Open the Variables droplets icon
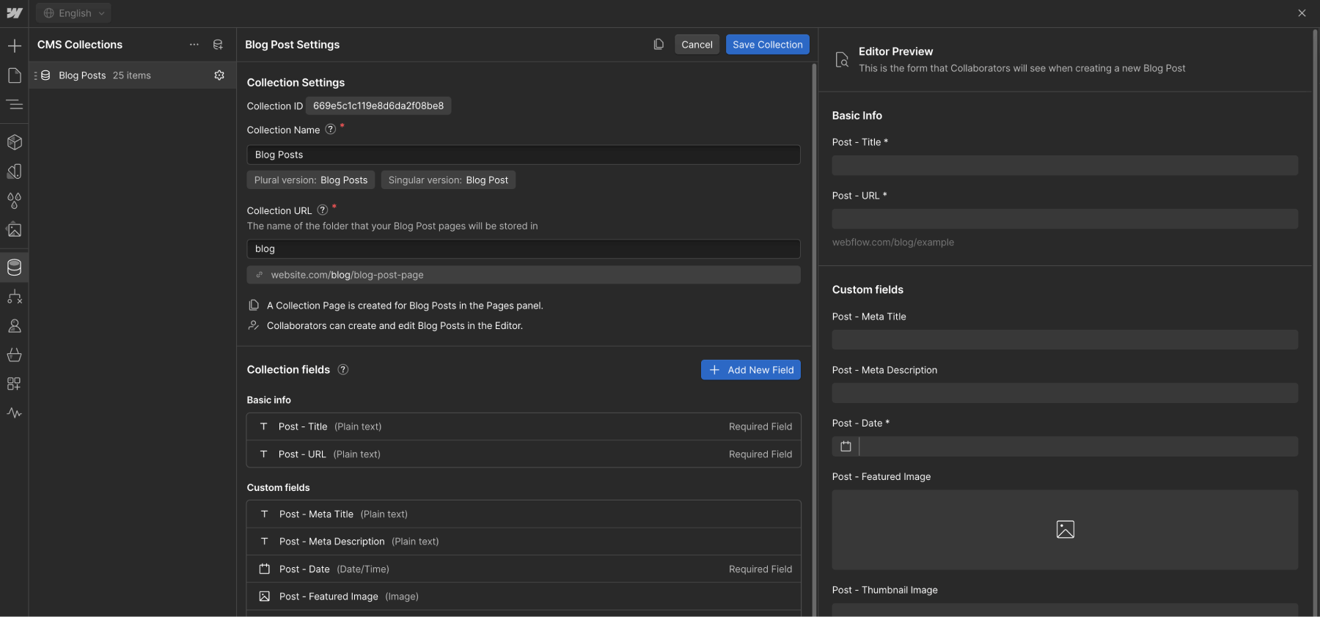1320x617 pixels. (14, 201)
